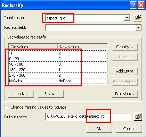This screenshot has width=146, height=137.
Task: Select the Old values column header
Action: click(33, 47)
